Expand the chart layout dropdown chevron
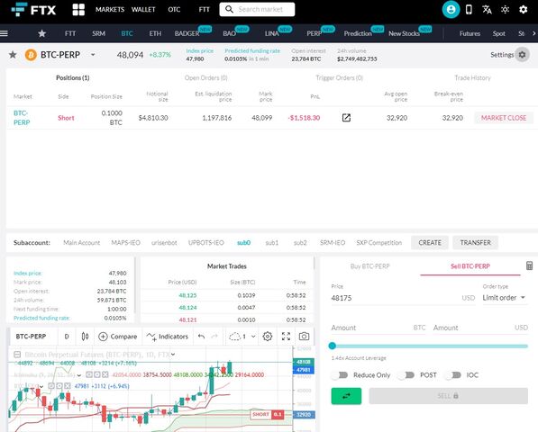 click(x=253, y=337)
